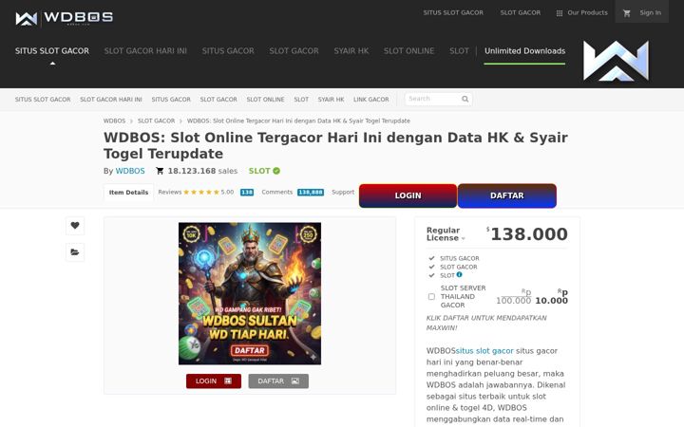This screenshot has height=427, width=684.
Task: Click the WDBOS logo in header
Action: 65,18
